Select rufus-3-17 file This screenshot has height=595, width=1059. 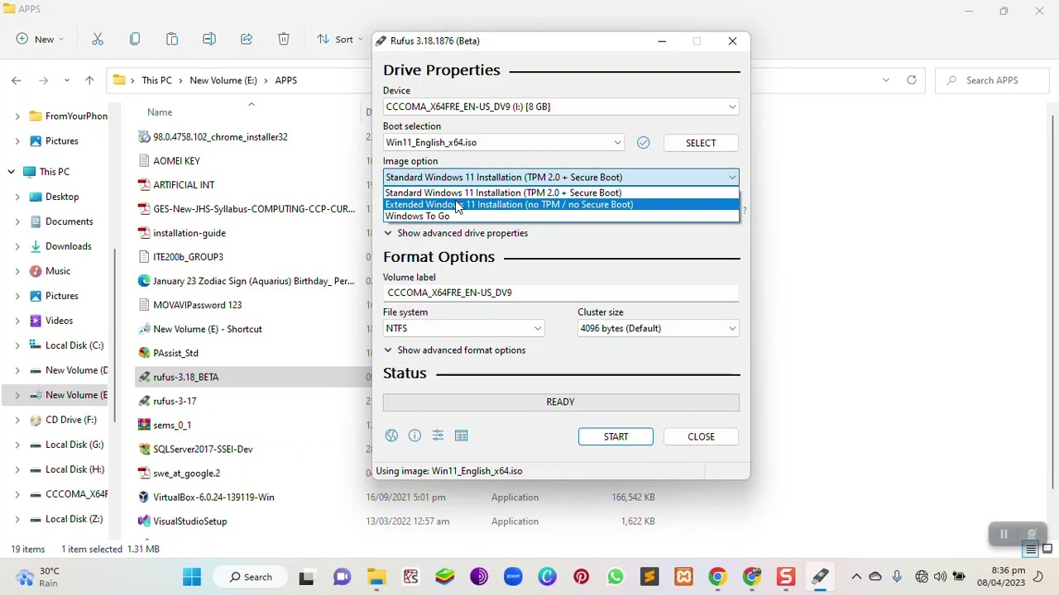(x=175, y=401)
